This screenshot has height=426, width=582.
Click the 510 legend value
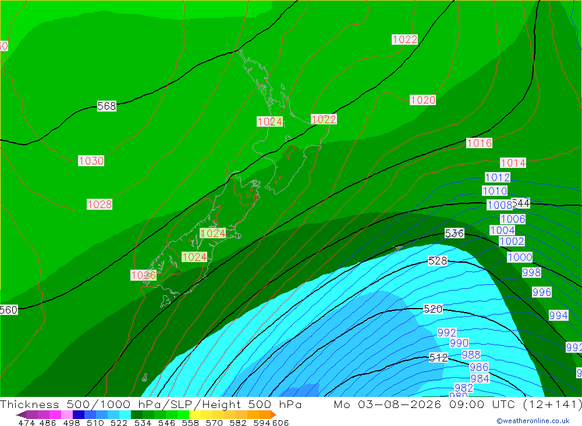(95, 423)
